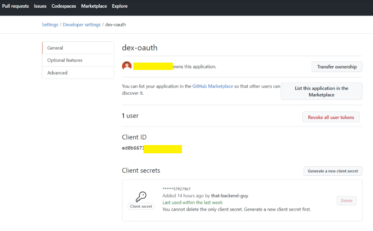The image size is (373, 231).
Task: Click the that-backend-guy username
Action: pos(229,196)
